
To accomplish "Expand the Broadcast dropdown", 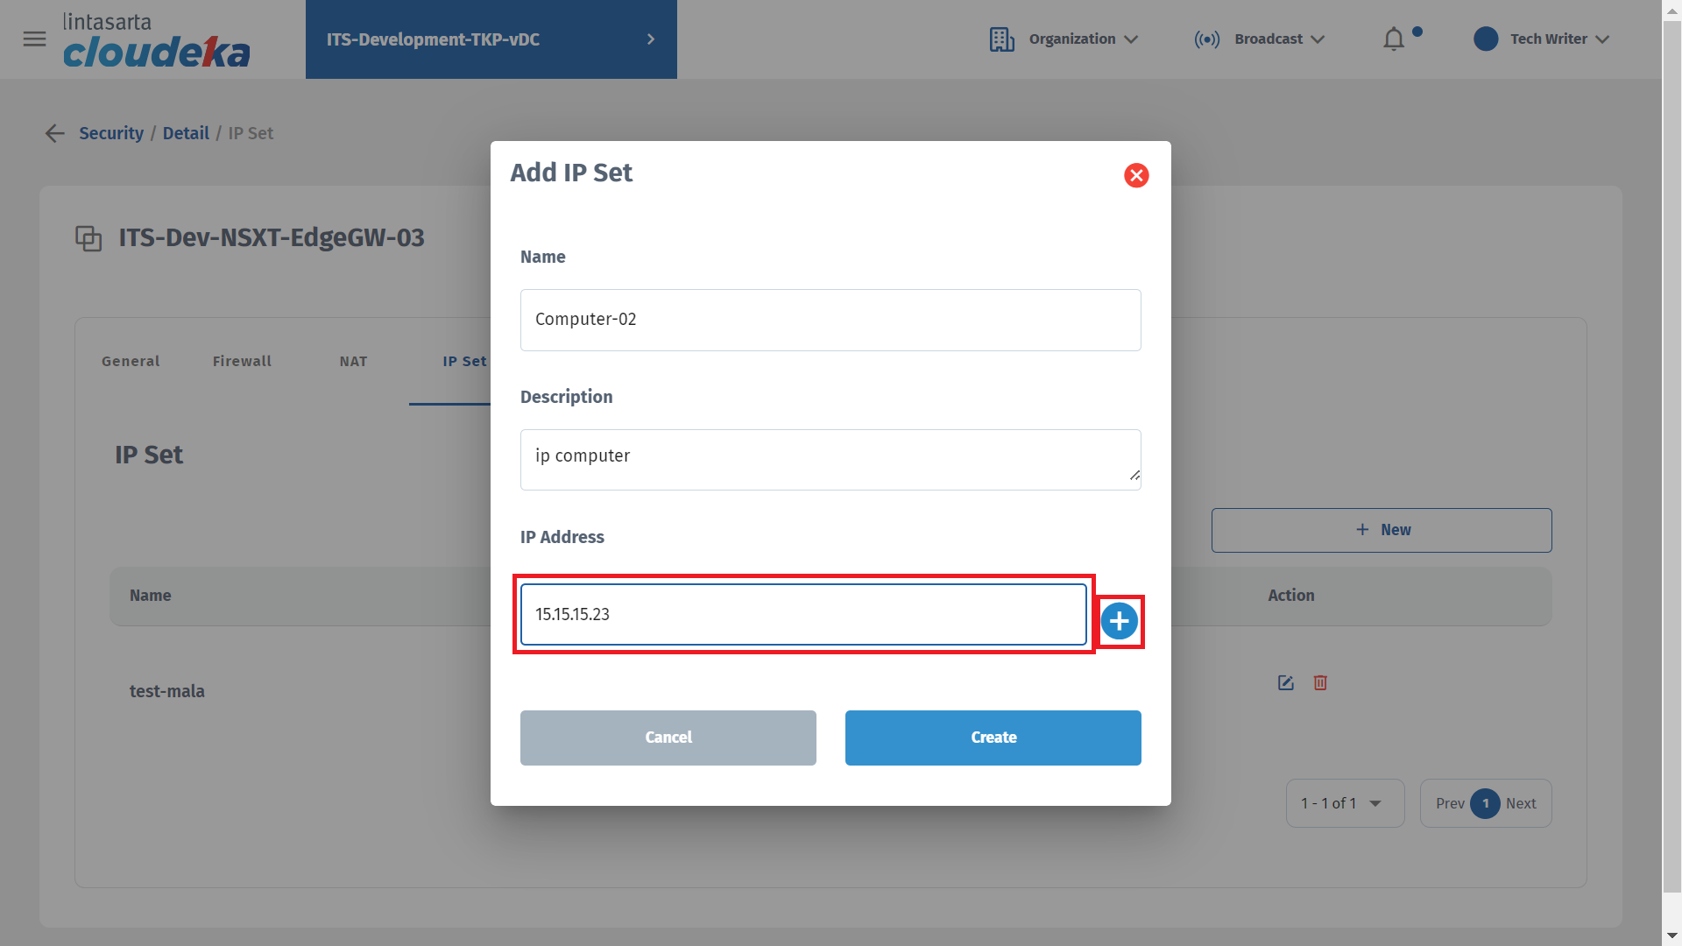I will (x=1318, y=39).
